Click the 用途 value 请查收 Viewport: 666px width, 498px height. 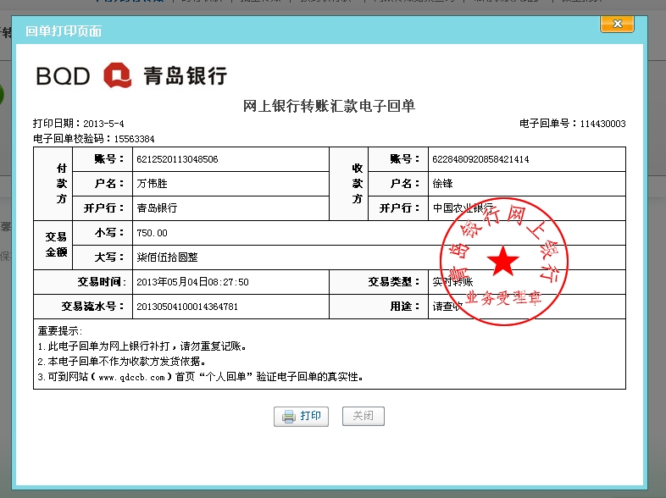(447, 307)
